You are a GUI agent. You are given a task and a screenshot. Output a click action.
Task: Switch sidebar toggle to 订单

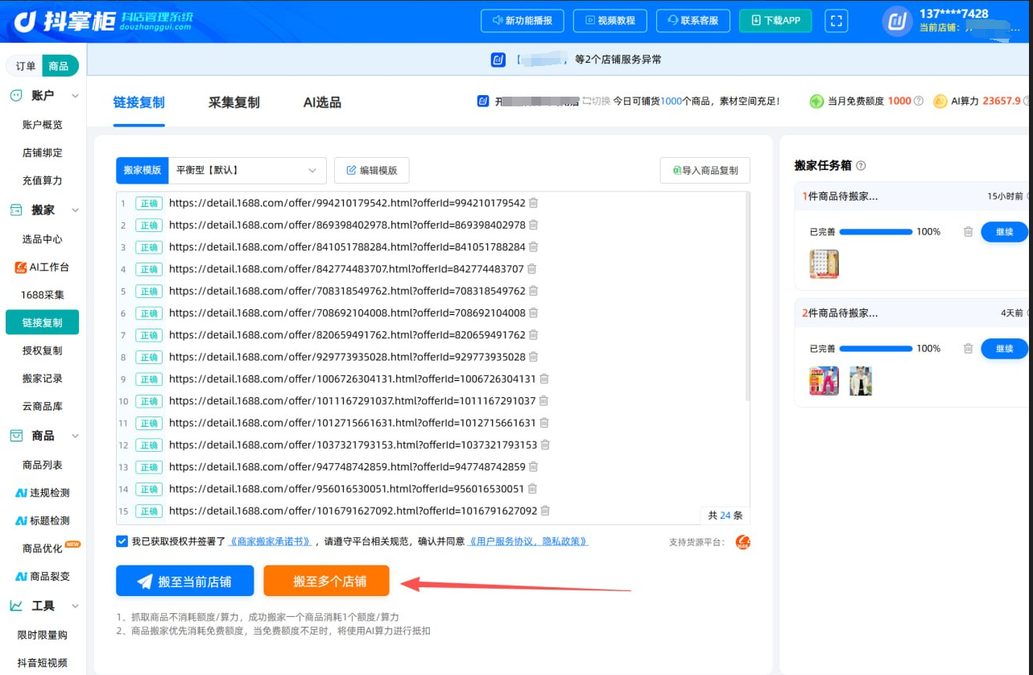26,66
